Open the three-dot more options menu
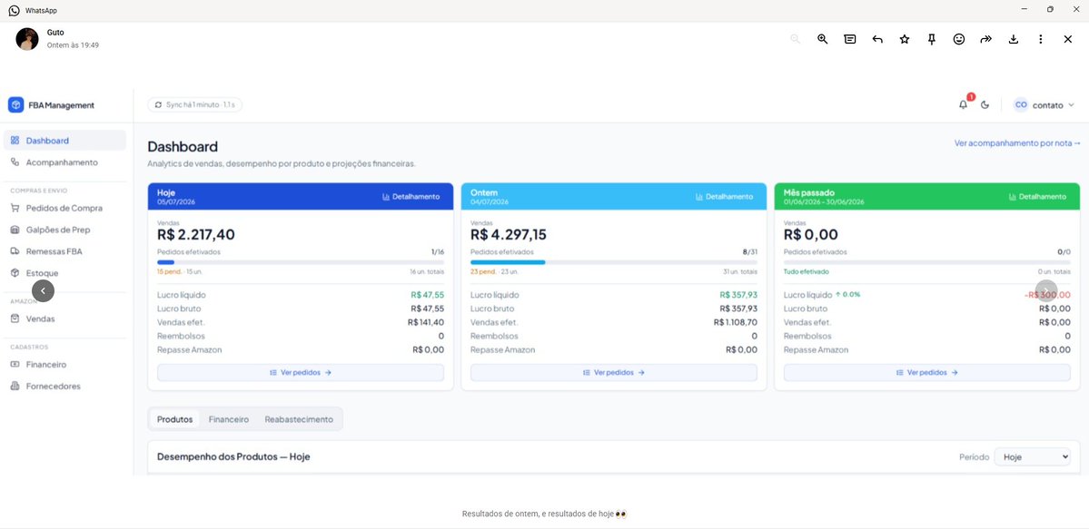The height and width of the screenshot is (529, 1089). click(x=1040, y=40)
